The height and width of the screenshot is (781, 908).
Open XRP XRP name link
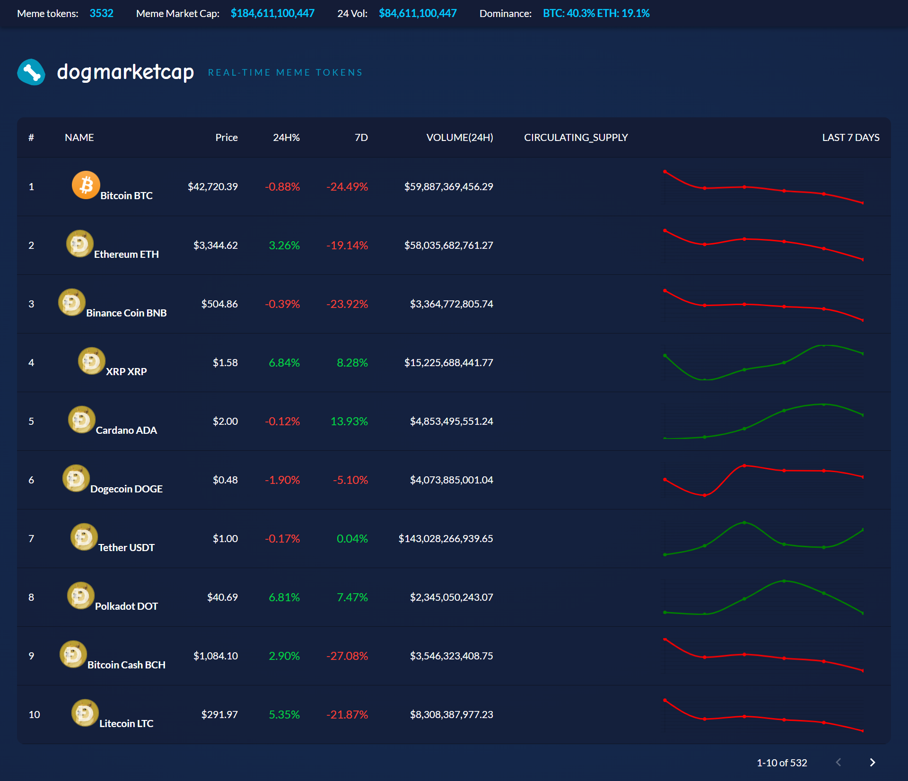(x=126, y=372)
